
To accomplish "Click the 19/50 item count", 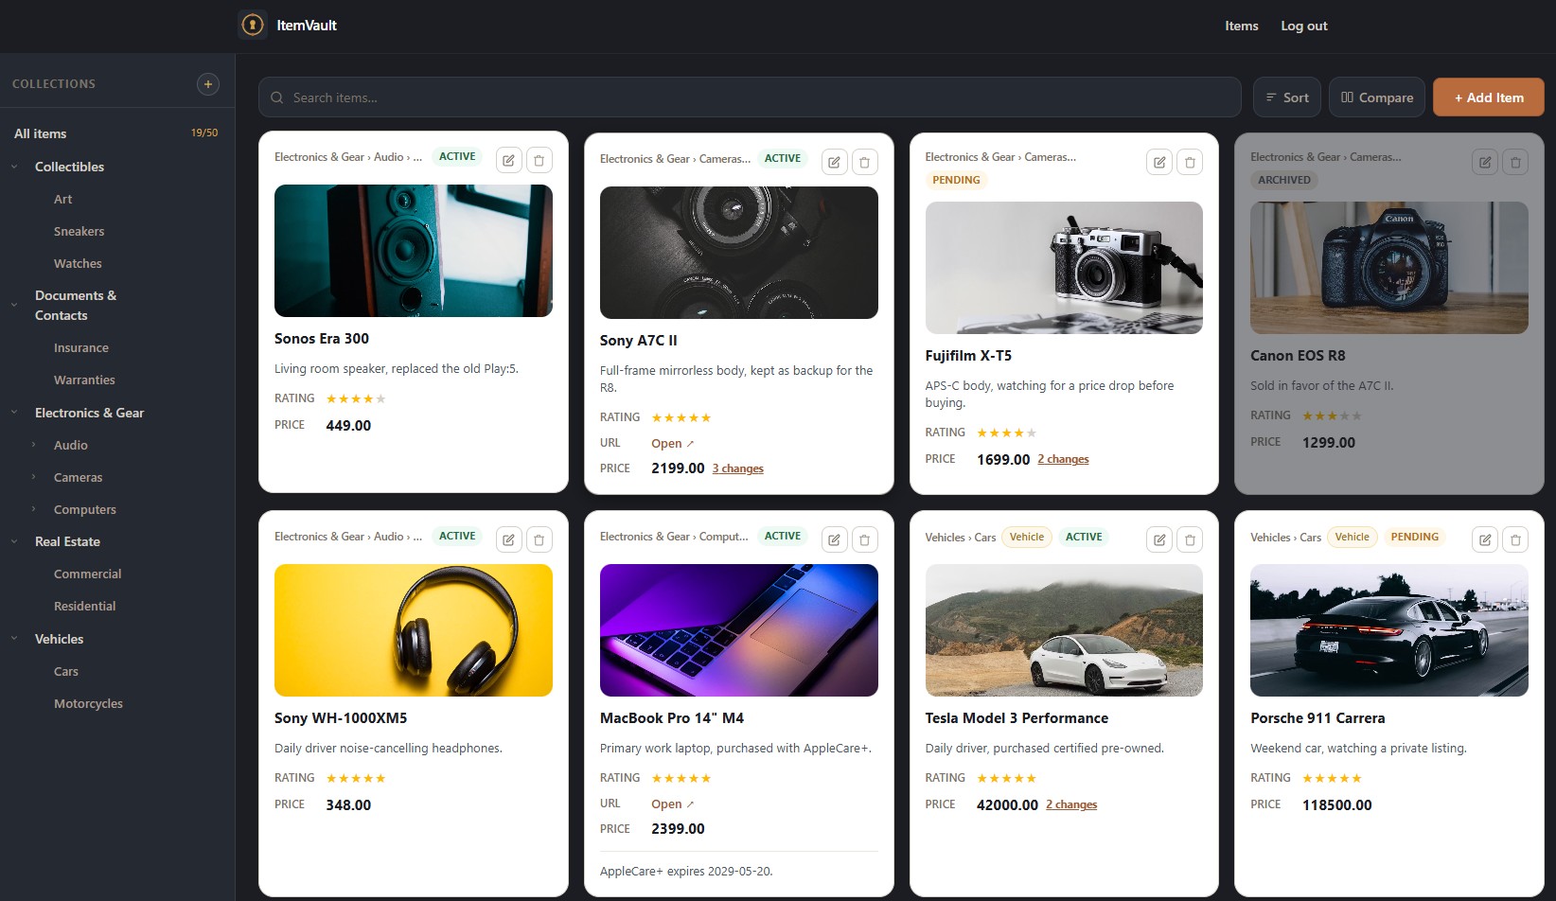I will pyautogui.click(x=204, y=132).
